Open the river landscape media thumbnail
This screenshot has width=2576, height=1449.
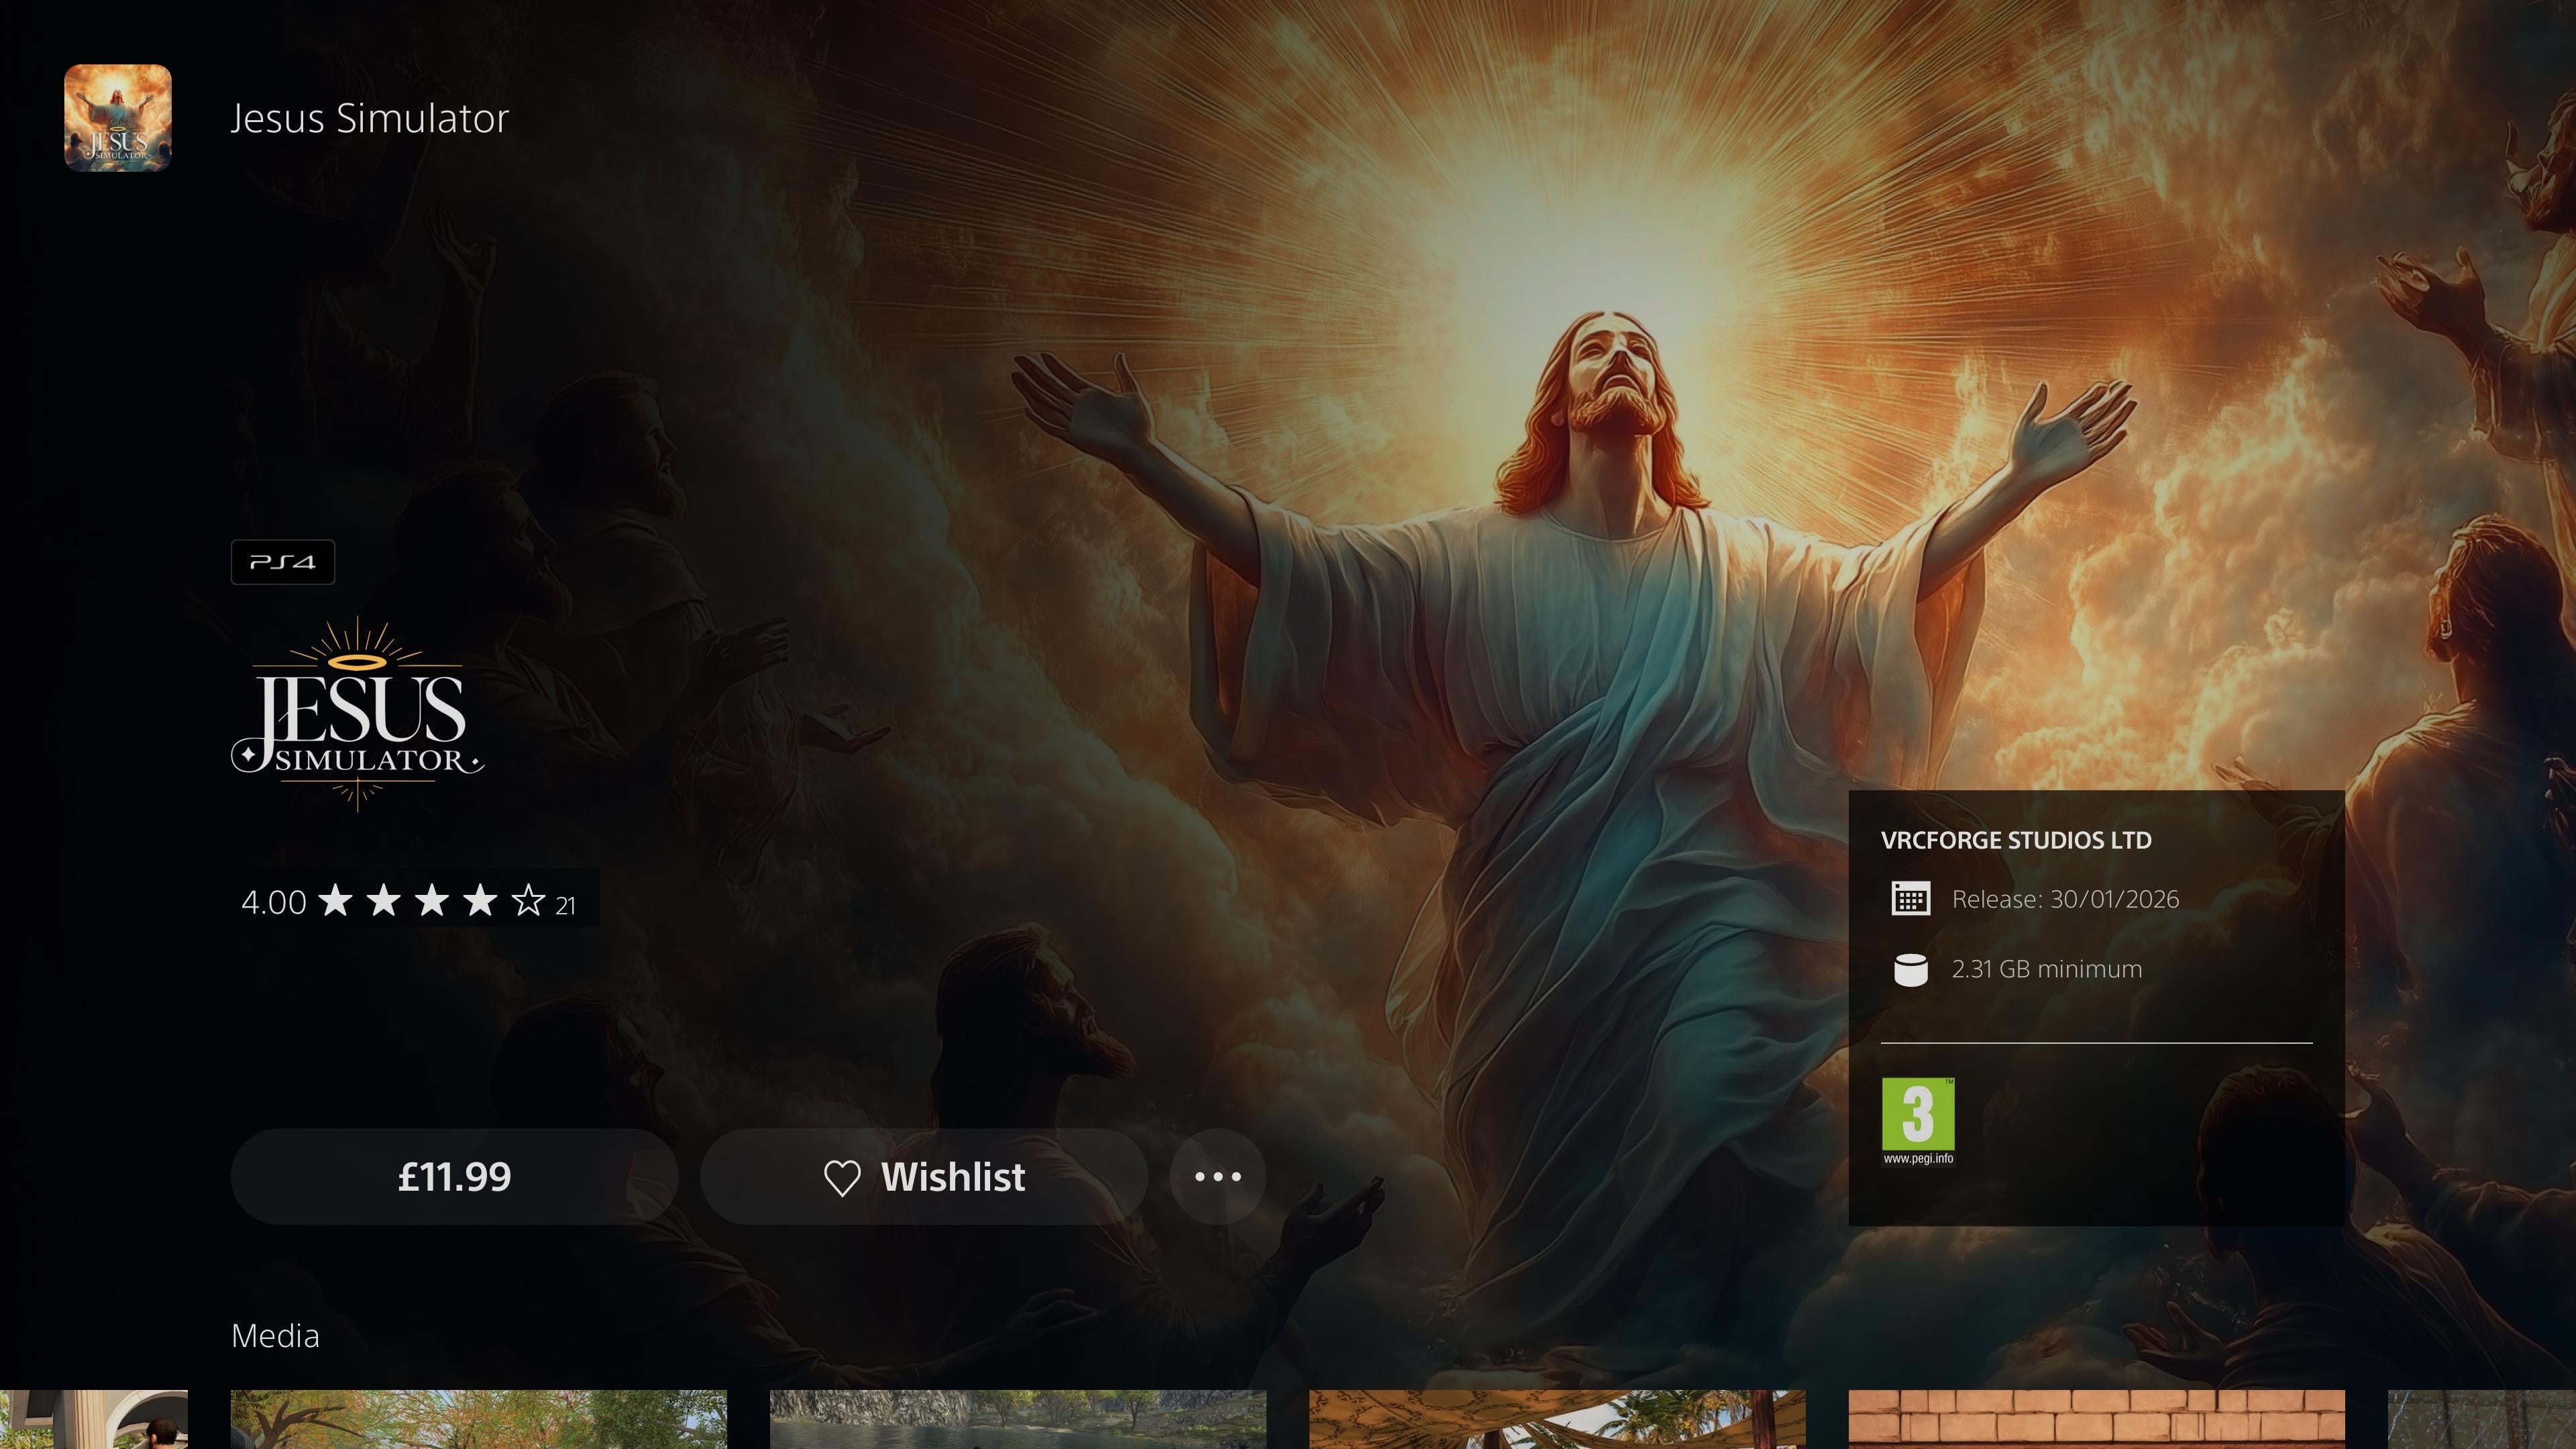coord(1017,1420)
